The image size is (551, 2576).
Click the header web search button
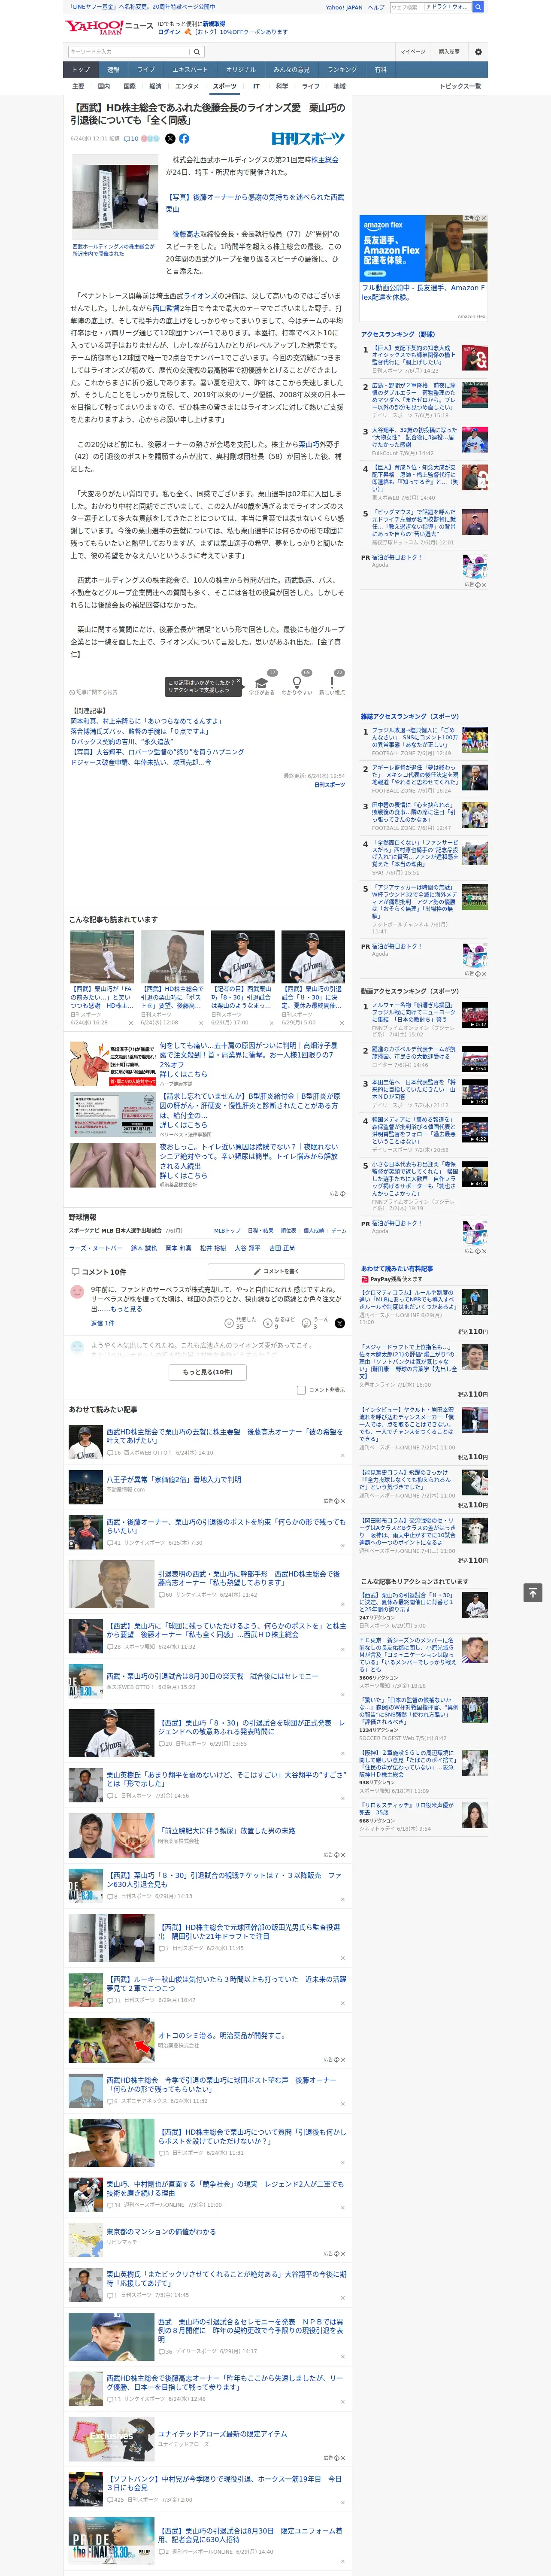click(x=478, y=7)
